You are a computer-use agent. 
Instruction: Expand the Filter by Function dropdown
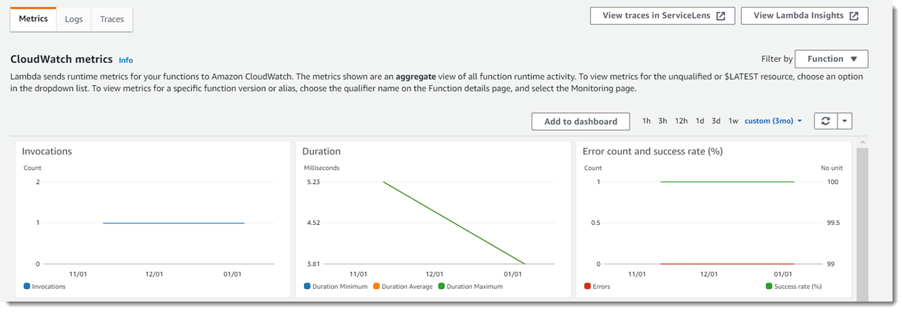832,59
